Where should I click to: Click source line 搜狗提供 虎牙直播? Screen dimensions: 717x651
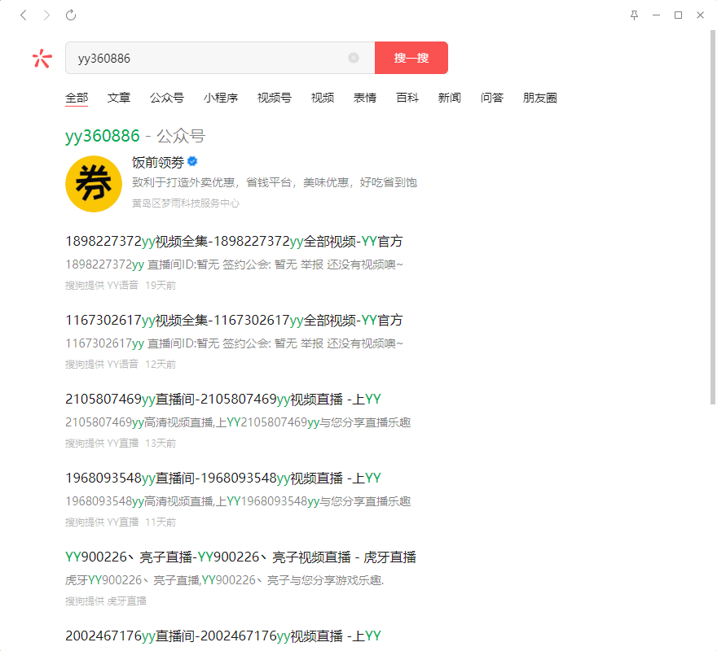(x=106, y=601)
